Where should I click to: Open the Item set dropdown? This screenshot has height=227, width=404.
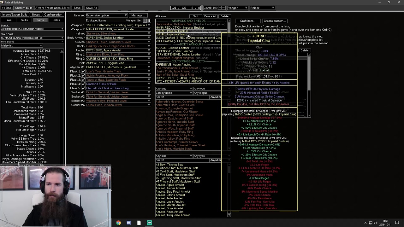(x=107, y=15)
